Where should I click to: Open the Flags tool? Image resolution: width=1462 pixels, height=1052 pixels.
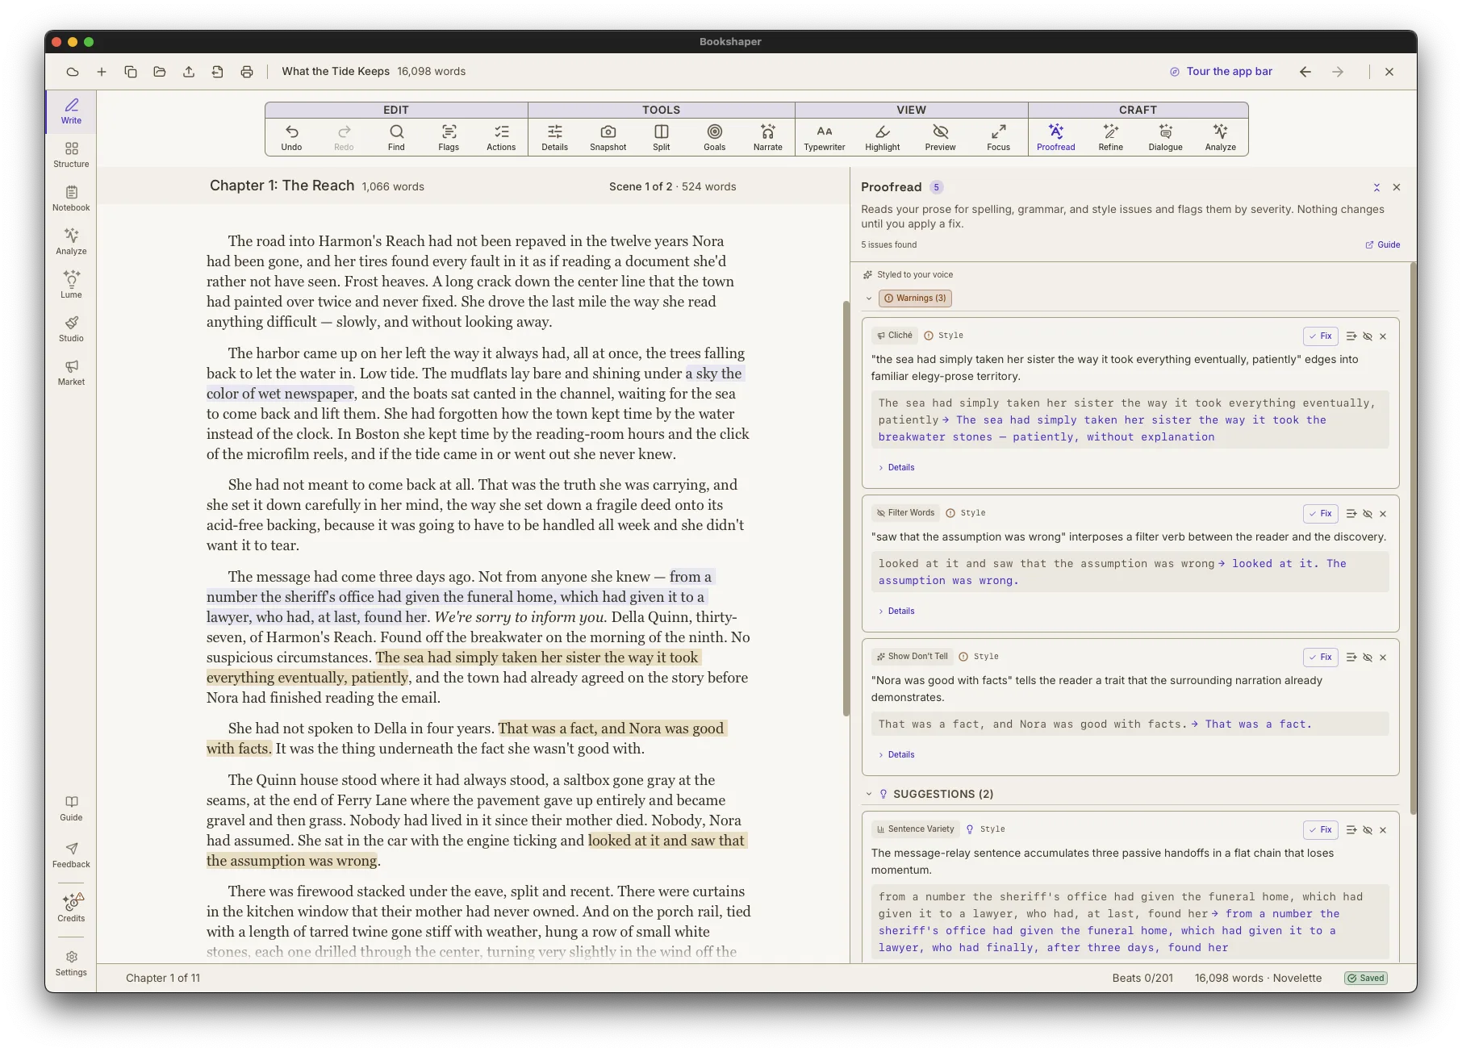(449, 137)
